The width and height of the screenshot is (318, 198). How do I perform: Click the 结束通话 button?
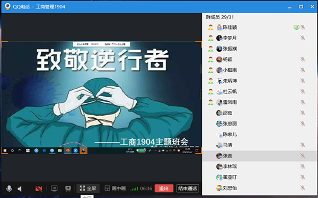coord(188,188)
